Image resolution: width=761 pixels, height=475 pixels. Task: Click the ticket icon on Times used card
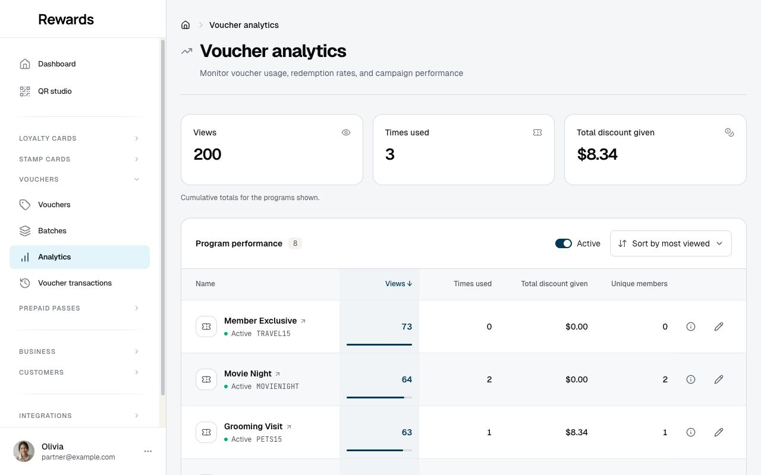coord(537,132)
